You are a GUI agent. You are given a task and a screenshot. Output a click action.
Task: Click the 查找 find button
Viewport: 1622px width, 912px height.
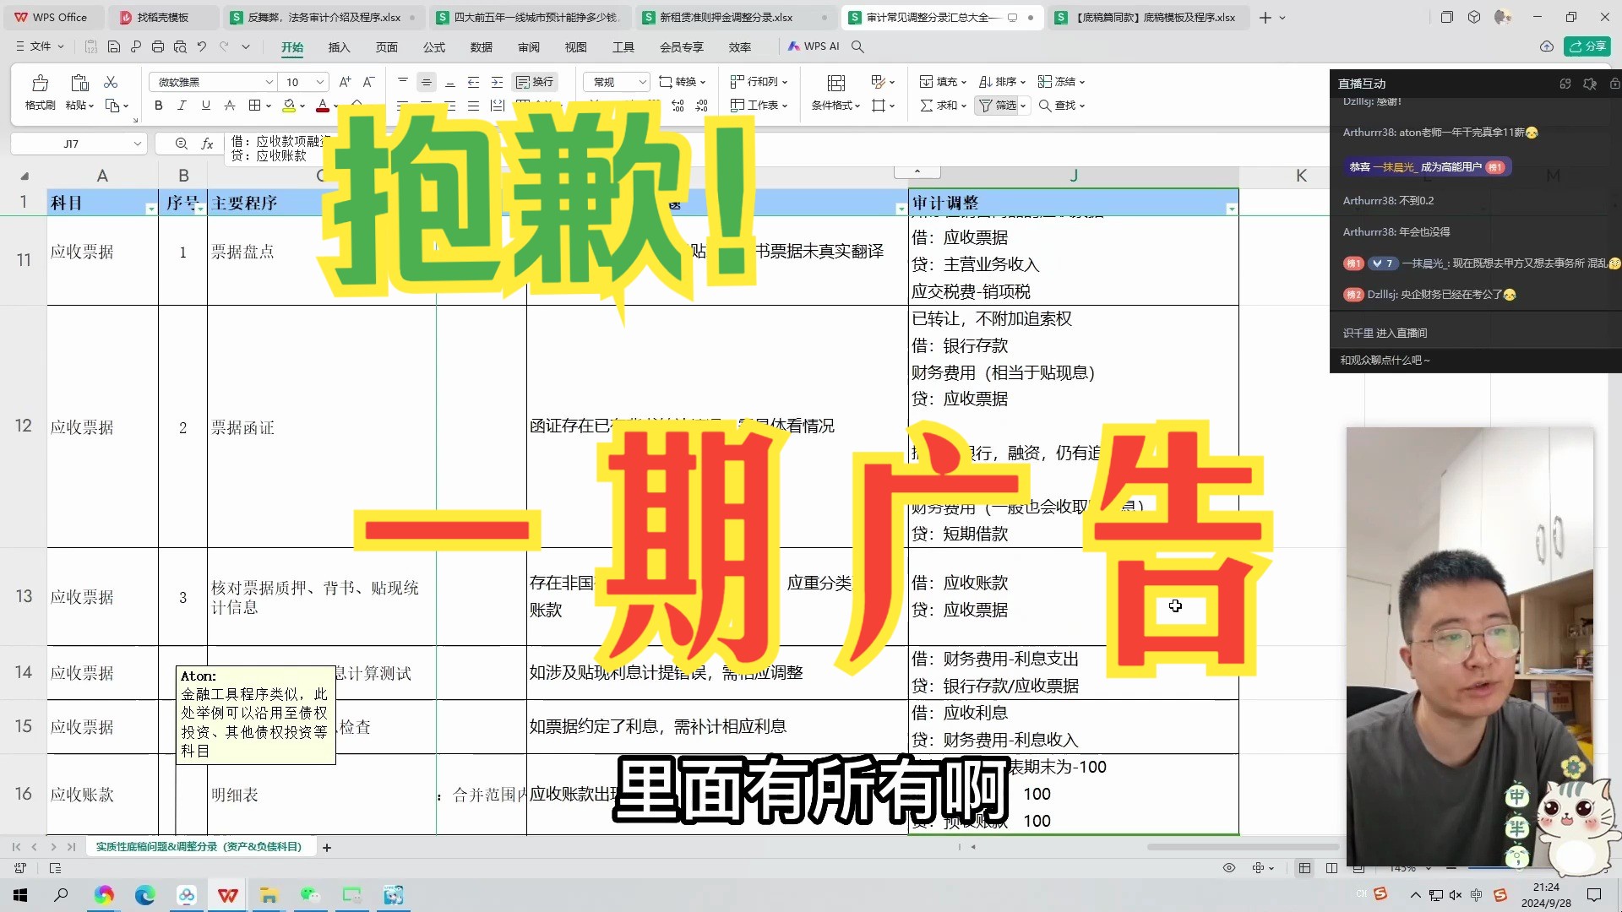pos(1061,106)
